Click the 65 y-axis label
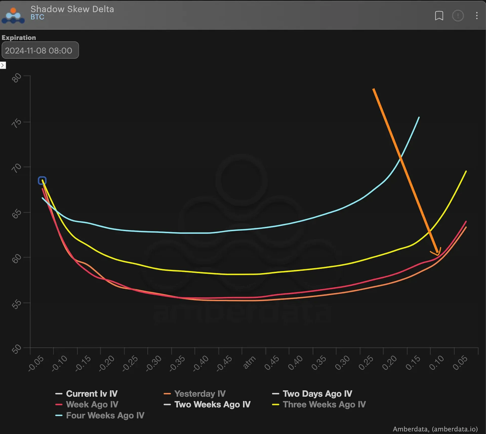 click(17, 214)
